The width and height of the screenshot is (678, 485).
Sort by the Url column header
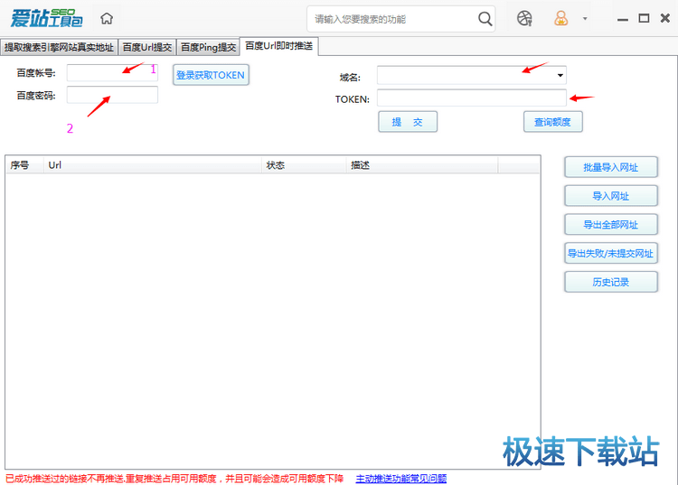click(153, 165)
